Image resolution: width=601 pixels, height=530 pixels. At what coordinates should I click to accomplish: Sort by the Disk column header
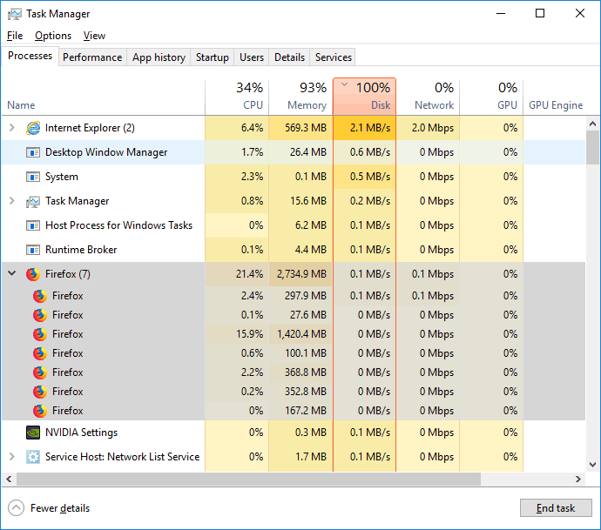click(364, 97)
